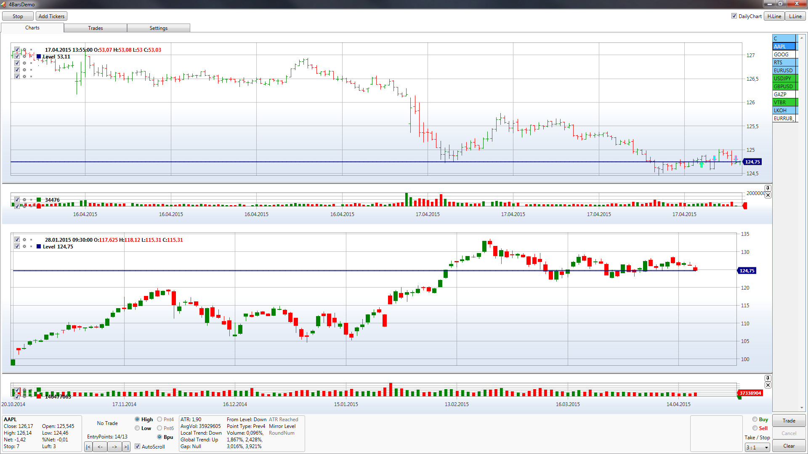This screenshot has height=454, width=808.
Task: Open settings gear for Level 53,11 indicator
Action: point(24,56)
